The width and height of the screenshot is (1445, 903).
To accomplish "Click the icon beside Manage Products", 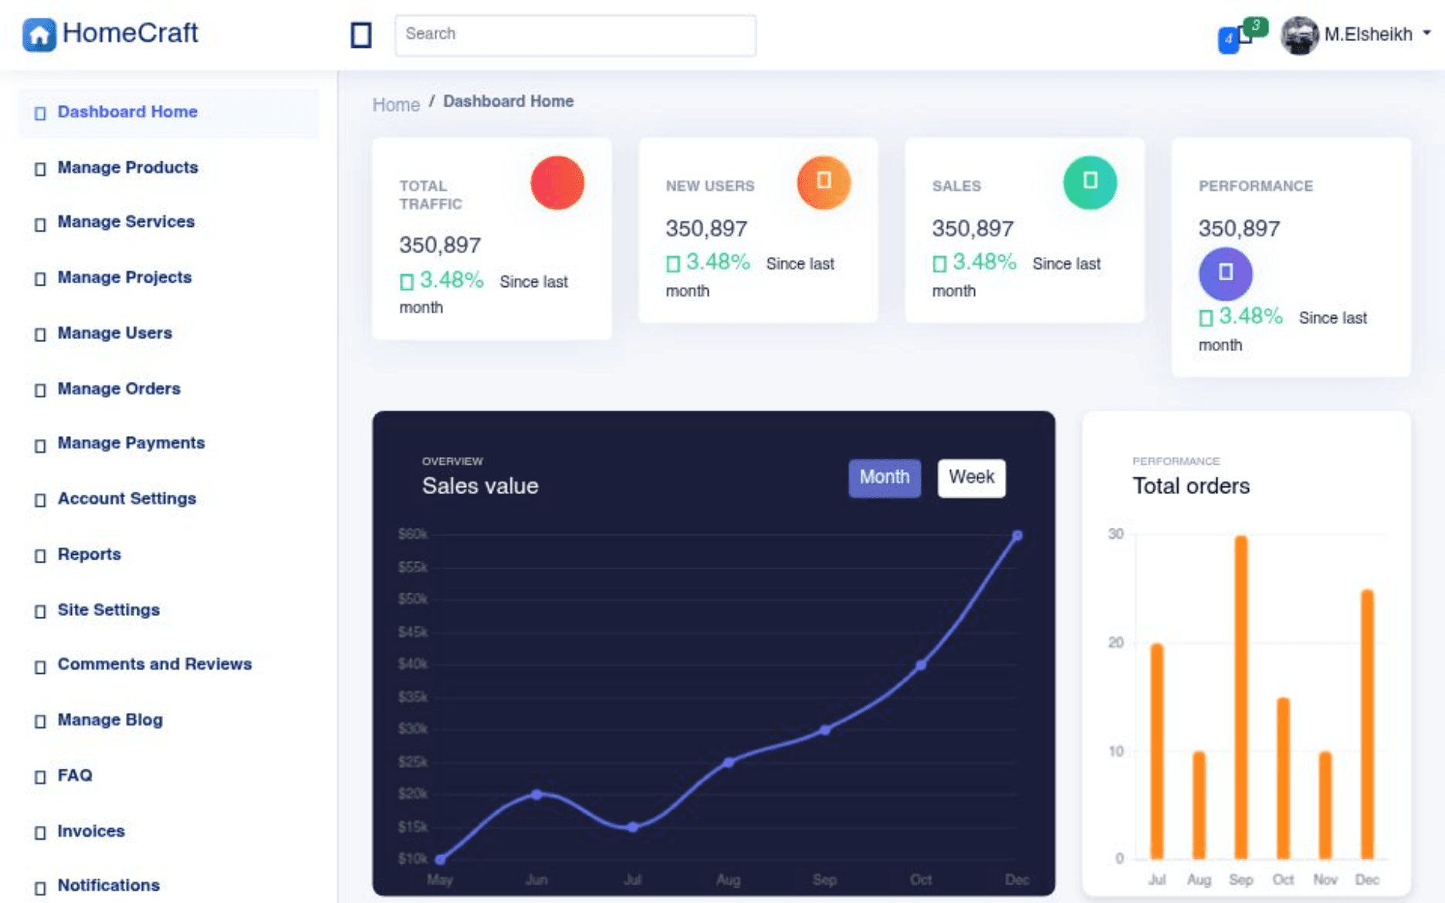I will pyautogui.click(x=40, y=169).
